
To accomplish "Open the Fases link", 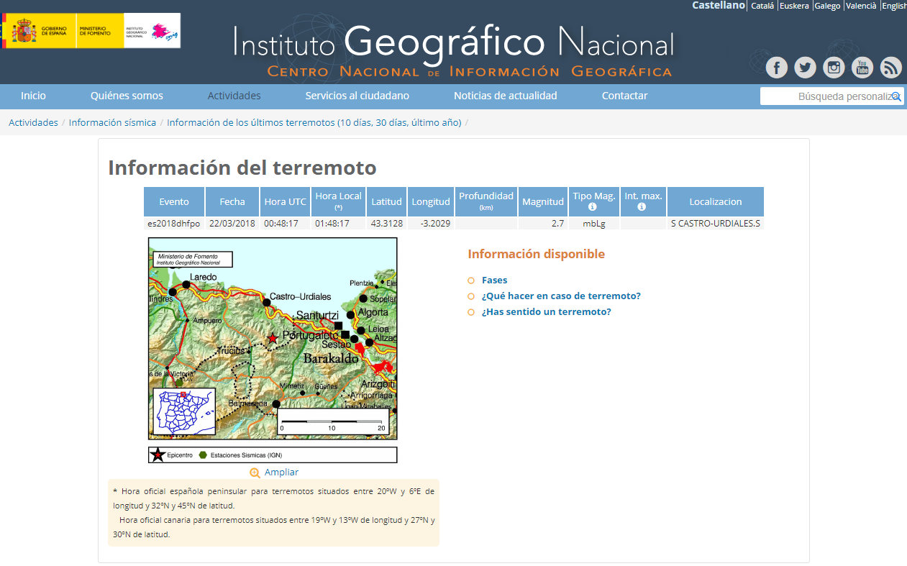I will coord(494,280).
